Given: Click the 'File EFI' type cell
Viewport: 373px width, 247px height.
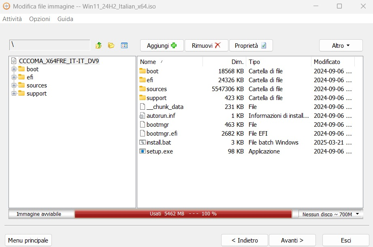Looking at the screenshot, I should 258,133.
